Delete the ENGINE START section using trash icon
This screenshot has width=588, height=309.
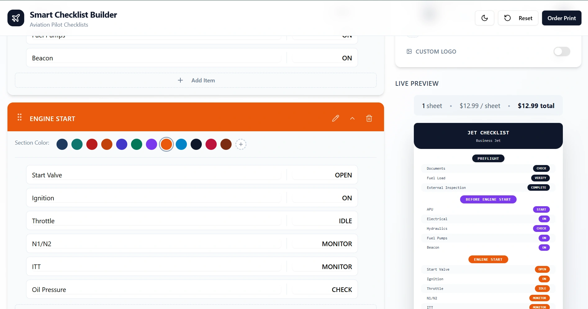(x=369, y=118)
